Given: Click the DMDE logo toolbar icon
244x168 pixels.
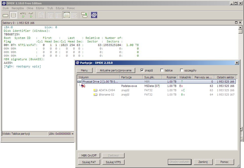Looking at the screenshot, I should 94,15.
